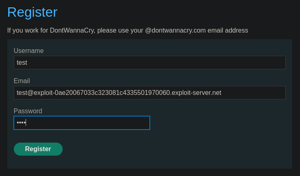
Task: Click blank panel area beside the Register button
Action: [x=172, y=149]
